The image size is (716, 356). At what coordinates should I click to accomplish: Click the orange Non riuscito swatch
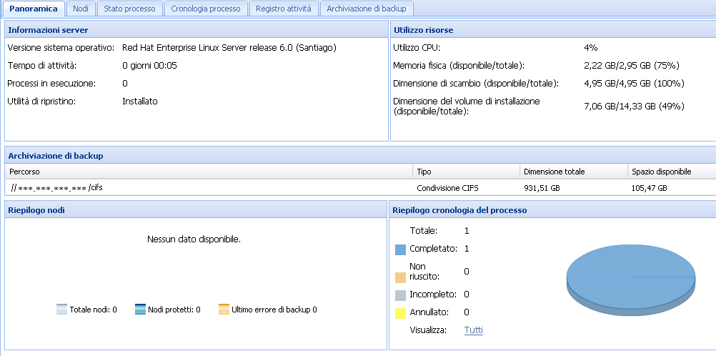pyautogui.click(x=400, y=277)
